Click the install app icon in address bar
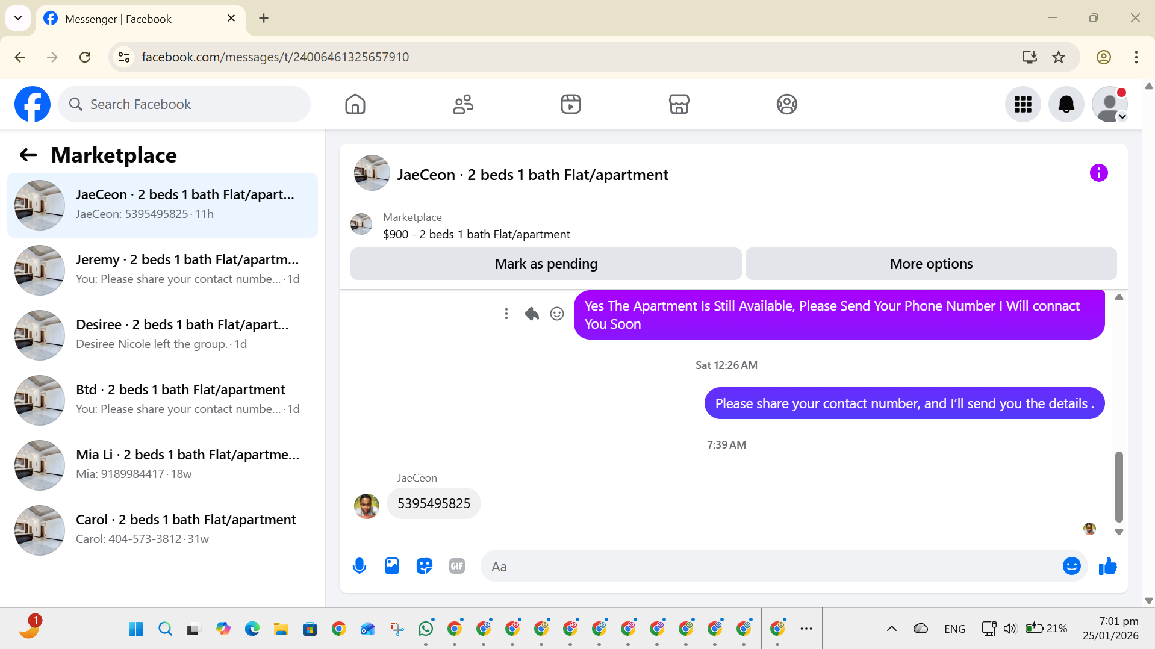The image size is (1155, 649). coord(1030,57)
